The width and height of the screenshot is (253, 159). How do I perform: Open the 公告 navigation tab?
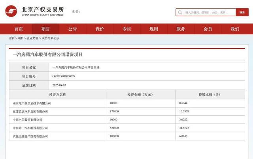(73, 29)
